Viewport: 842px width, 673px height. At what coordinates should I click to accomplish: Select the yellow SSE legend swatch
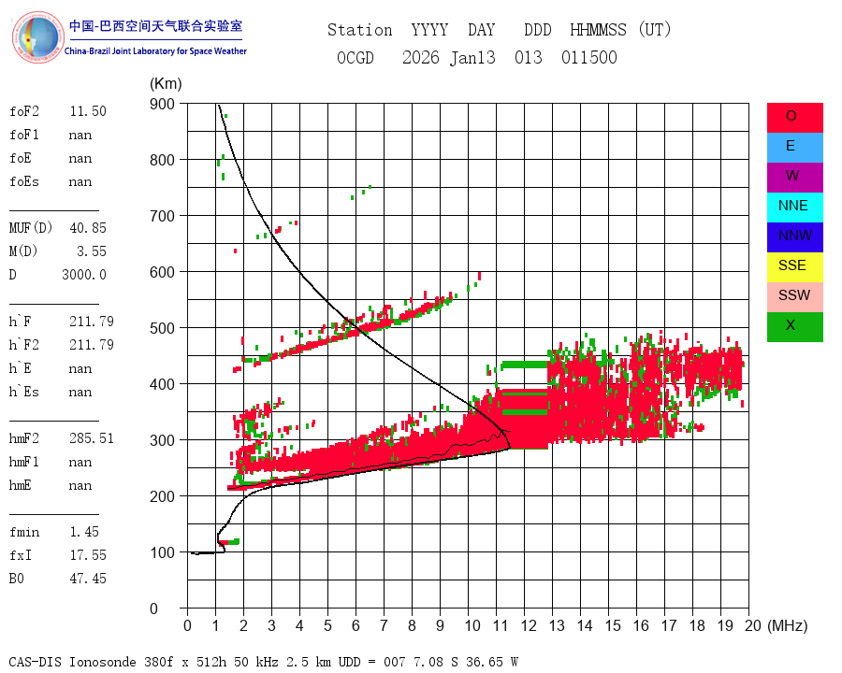coord(794,267)
